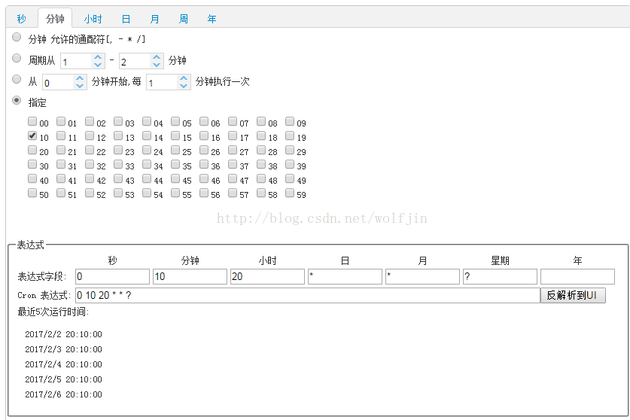Select the 指定 radio option
This screenshot has width=630, height=420.
(x=17, y=100)
